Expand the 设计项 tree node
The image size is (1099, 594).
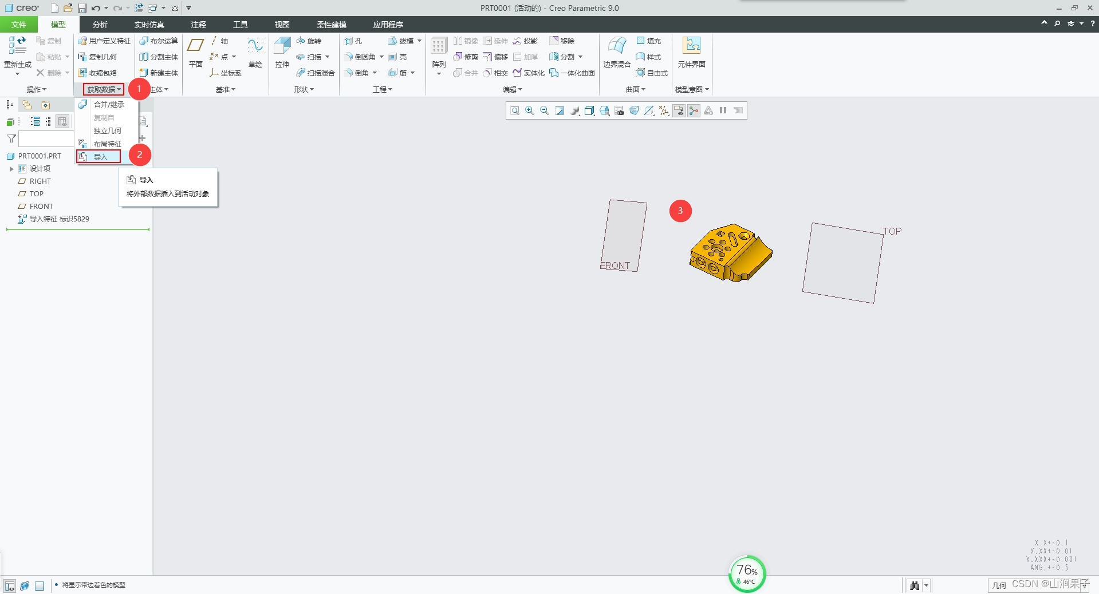[11, 169]
